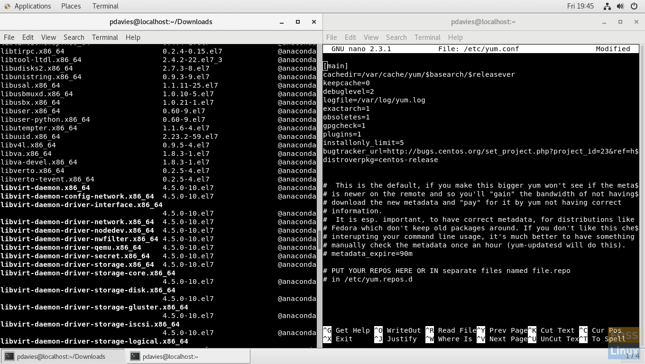Open the Places menu in the top bar
This screenshot has height=364, width=645.
click(71, 6)
